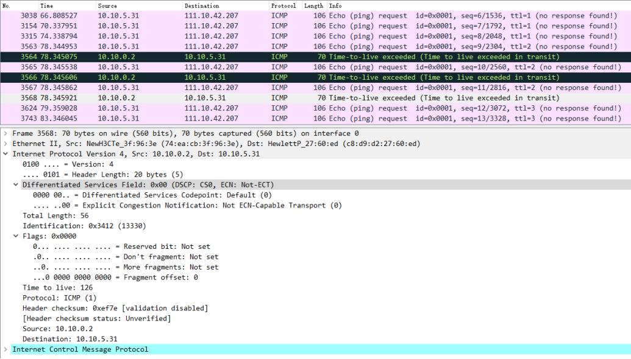Select packet 3568 from 10.10.0.2
Screen dimensions: 631x359
[x=316, y=98]
